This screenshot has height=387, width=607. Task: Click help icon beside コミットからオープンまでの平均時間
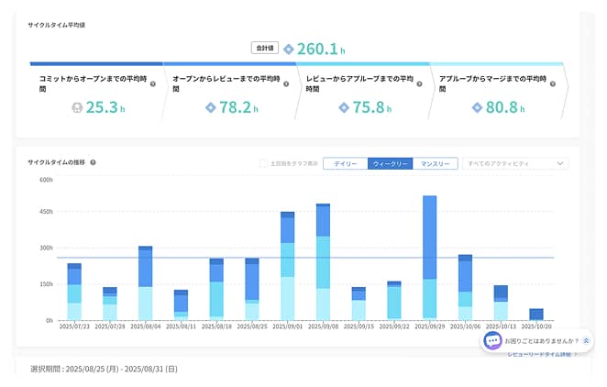153,84
